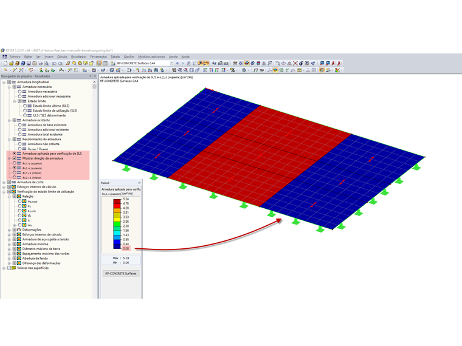Select Estado limite de utilização (SLS) radio
462x346 pixels.
[25, 110]
